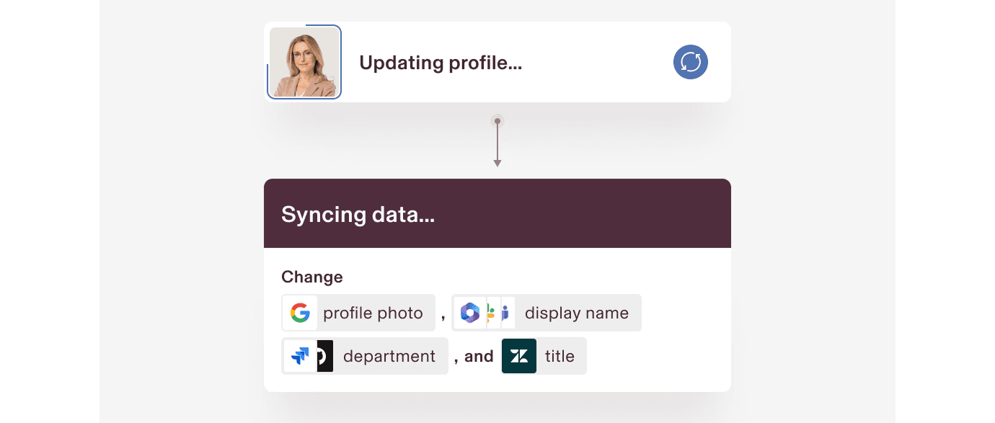Image resolution: width=995 pixels, height=423 pixels.
Task: Click the Zendesk logo icon
Action: [x=519, y=356]
